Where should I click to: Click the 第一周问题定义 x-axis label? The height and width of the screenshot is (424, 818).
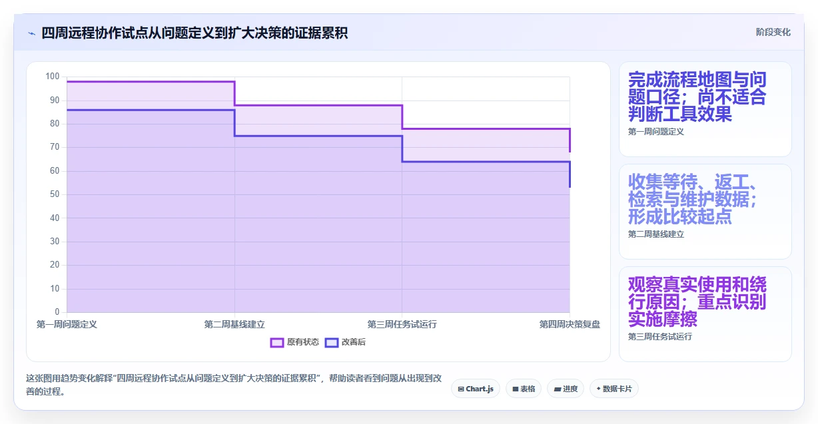click(x=67, y=324)
